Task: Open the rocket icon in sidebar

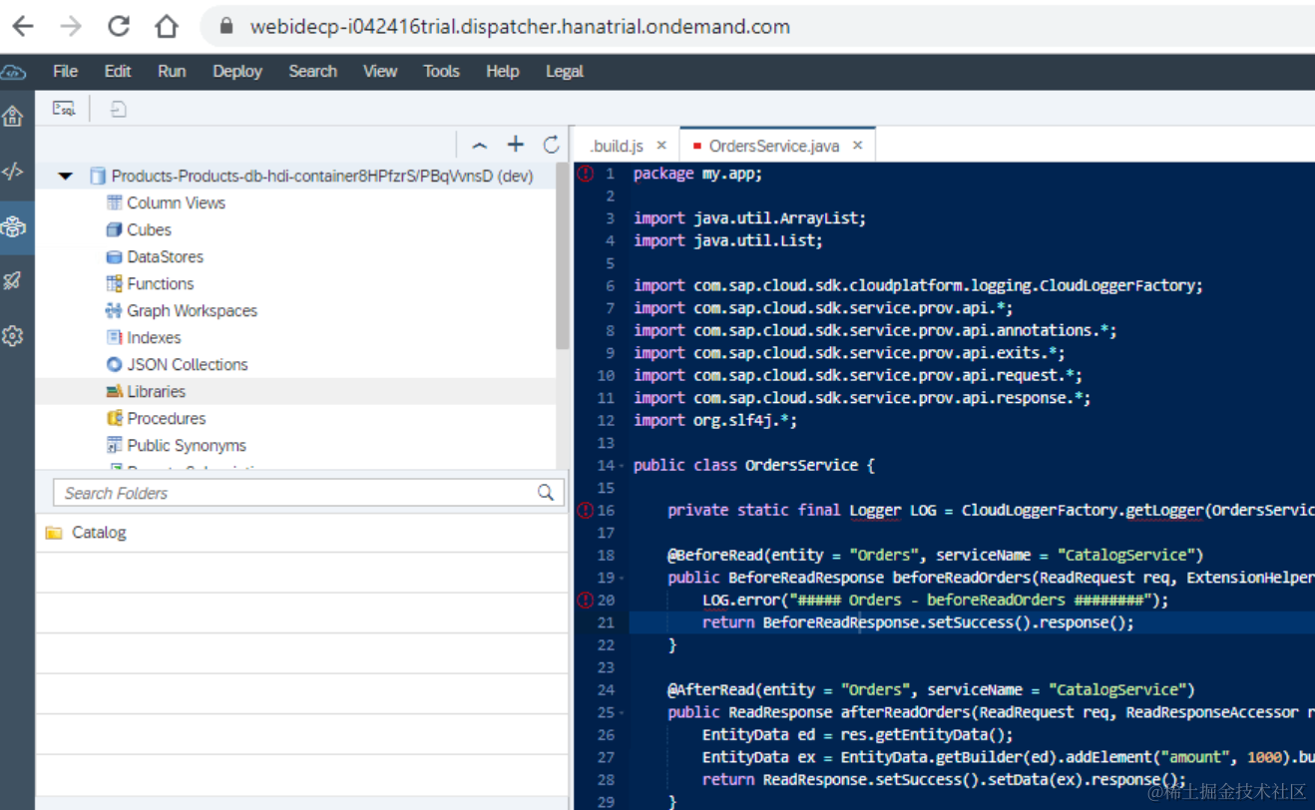Action: click(x=13, y=281)
